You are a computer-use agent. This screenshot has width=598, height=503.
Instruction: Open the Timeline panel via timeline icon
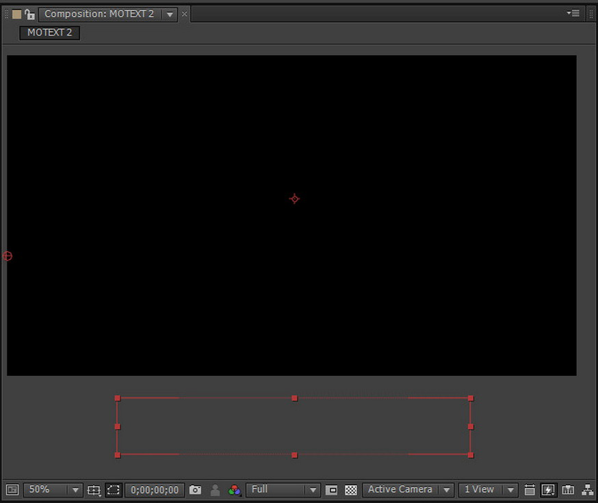[530, 490]
